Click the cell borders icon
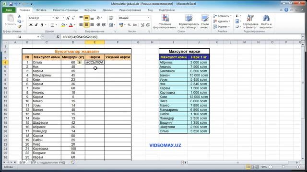Screen dimensions: 307x172 pos(52,25)
